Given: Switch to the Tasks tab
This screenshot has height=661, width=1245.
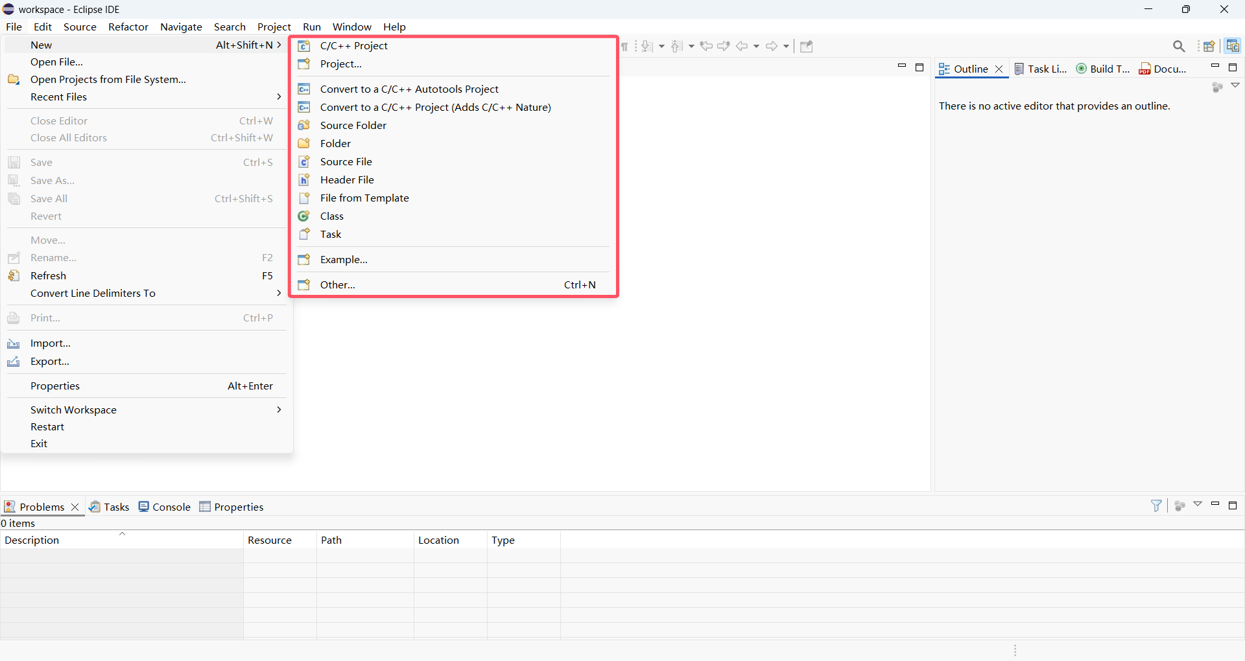Looking at the screenshot, I should pos(109,507).
